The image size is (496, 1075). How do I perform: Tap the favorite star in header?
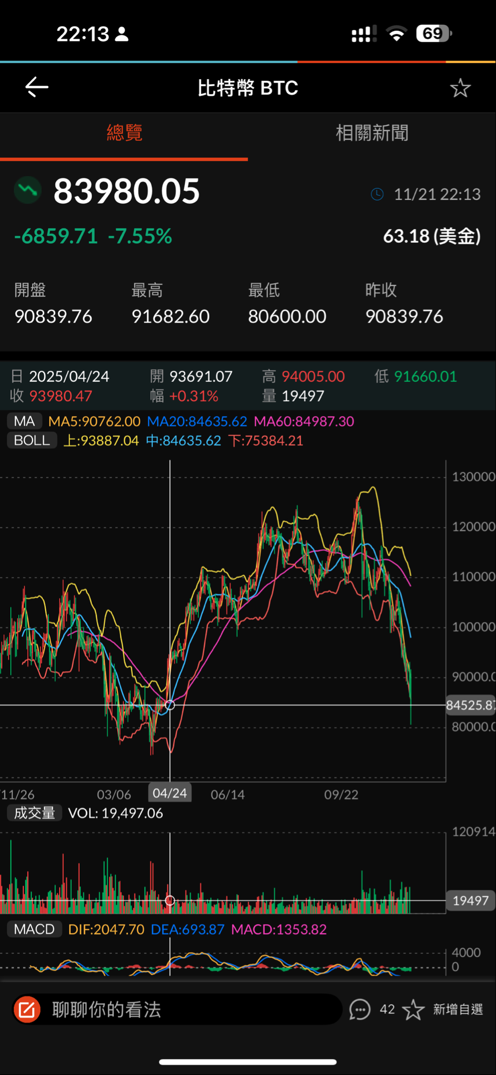pos(460,88)
